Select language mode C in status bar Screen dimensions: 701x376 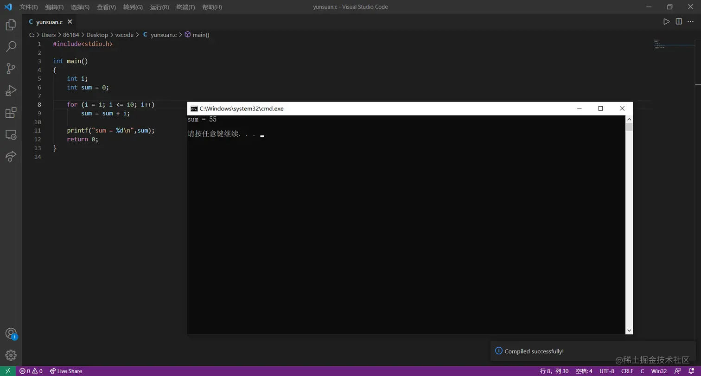point(642,371)
